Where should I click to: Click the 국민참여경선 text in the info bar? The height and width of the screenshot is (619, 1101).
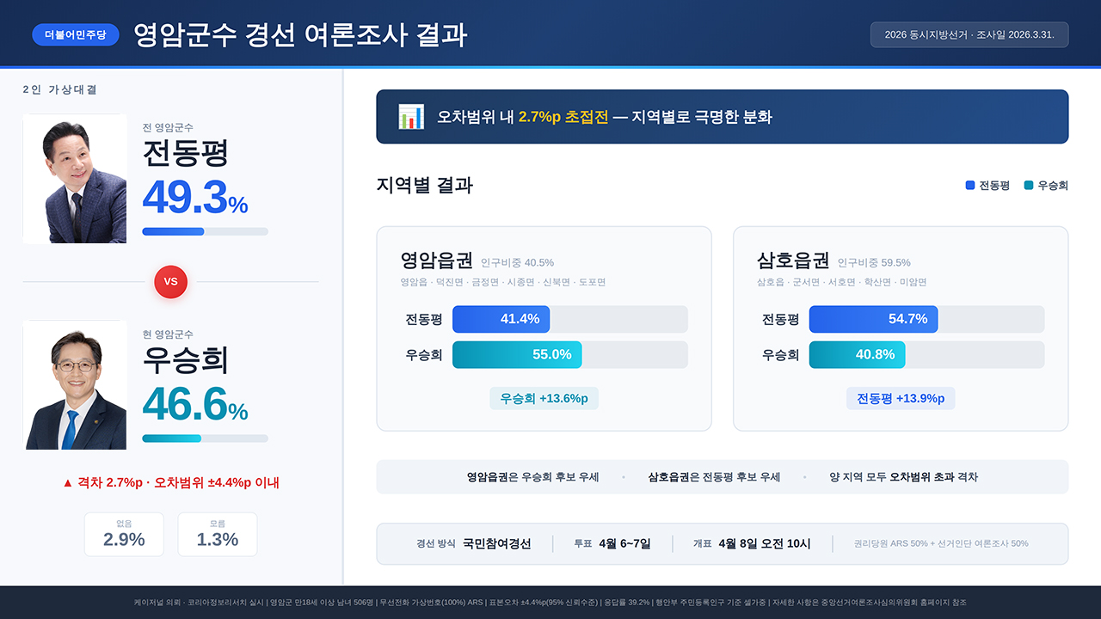[496, 543]
